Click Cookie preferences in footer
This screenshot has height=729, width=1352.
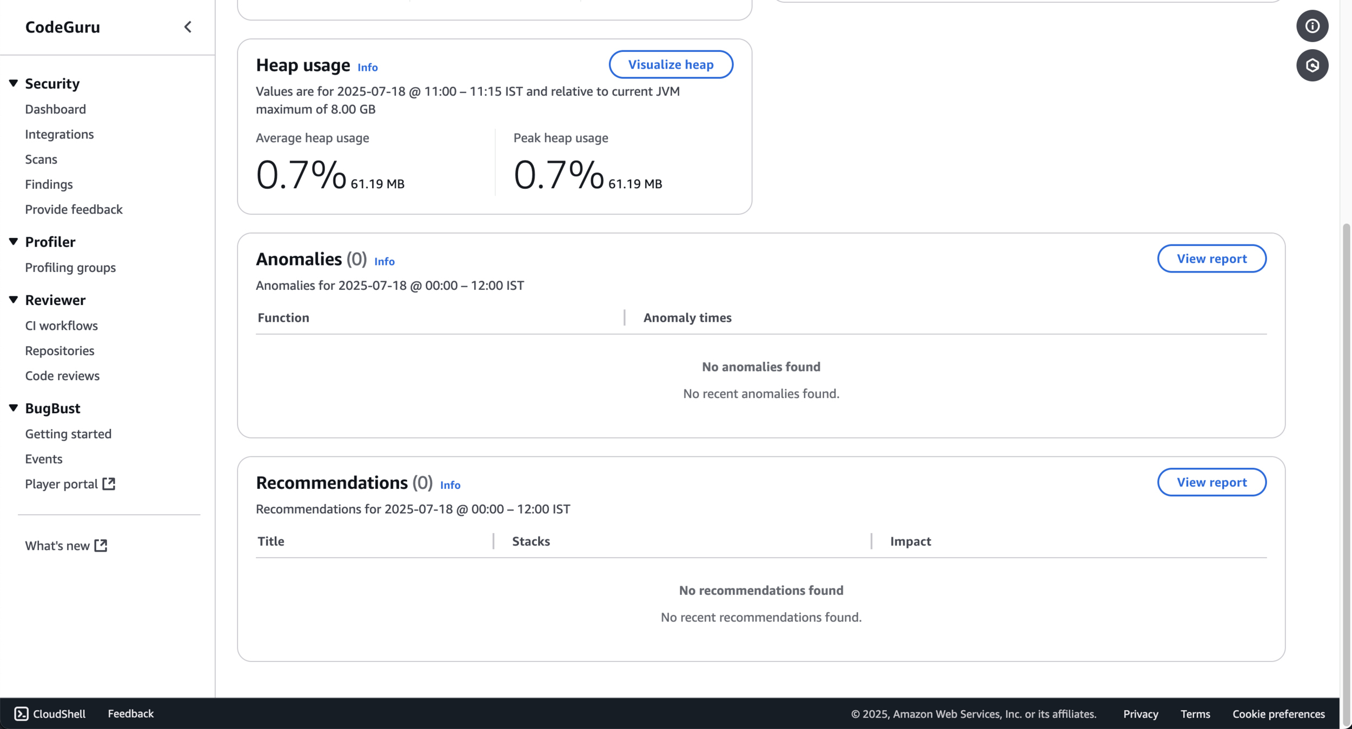pyautogui.click(x=1278, y=713)
